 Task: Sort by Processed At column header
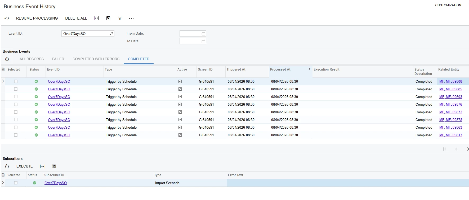click(x=280, y=69)
